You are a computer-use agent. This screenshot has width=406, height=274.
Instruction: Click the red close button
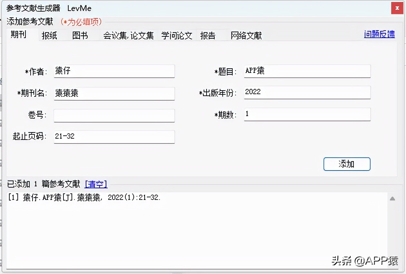coord(397,8)
